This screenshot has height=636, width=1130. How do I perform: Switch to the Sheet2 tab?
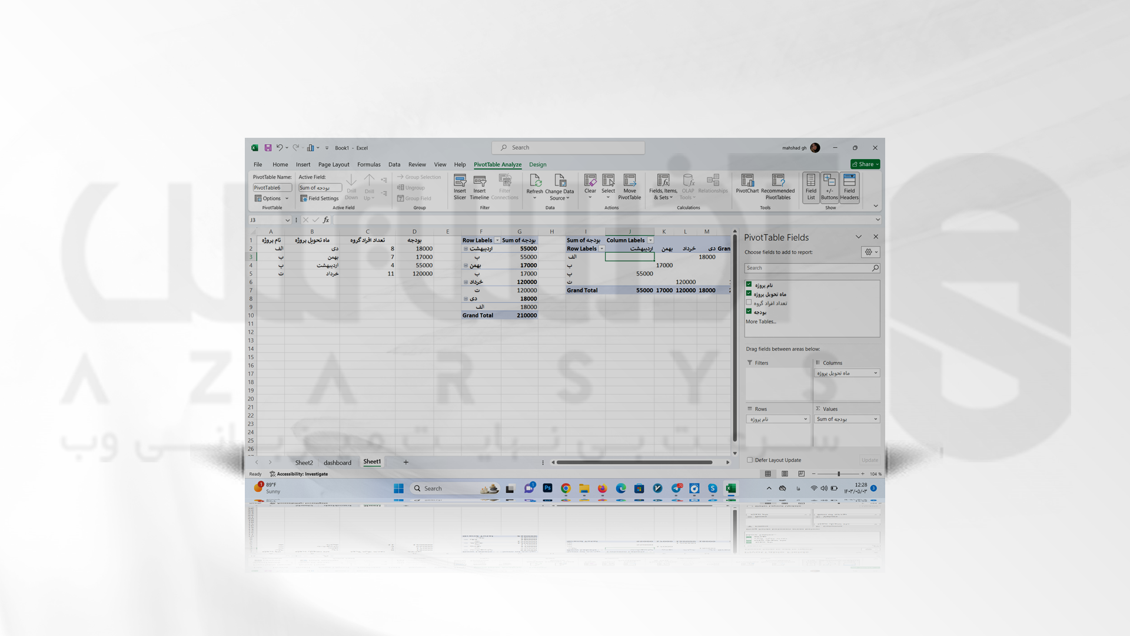point(304,463)
